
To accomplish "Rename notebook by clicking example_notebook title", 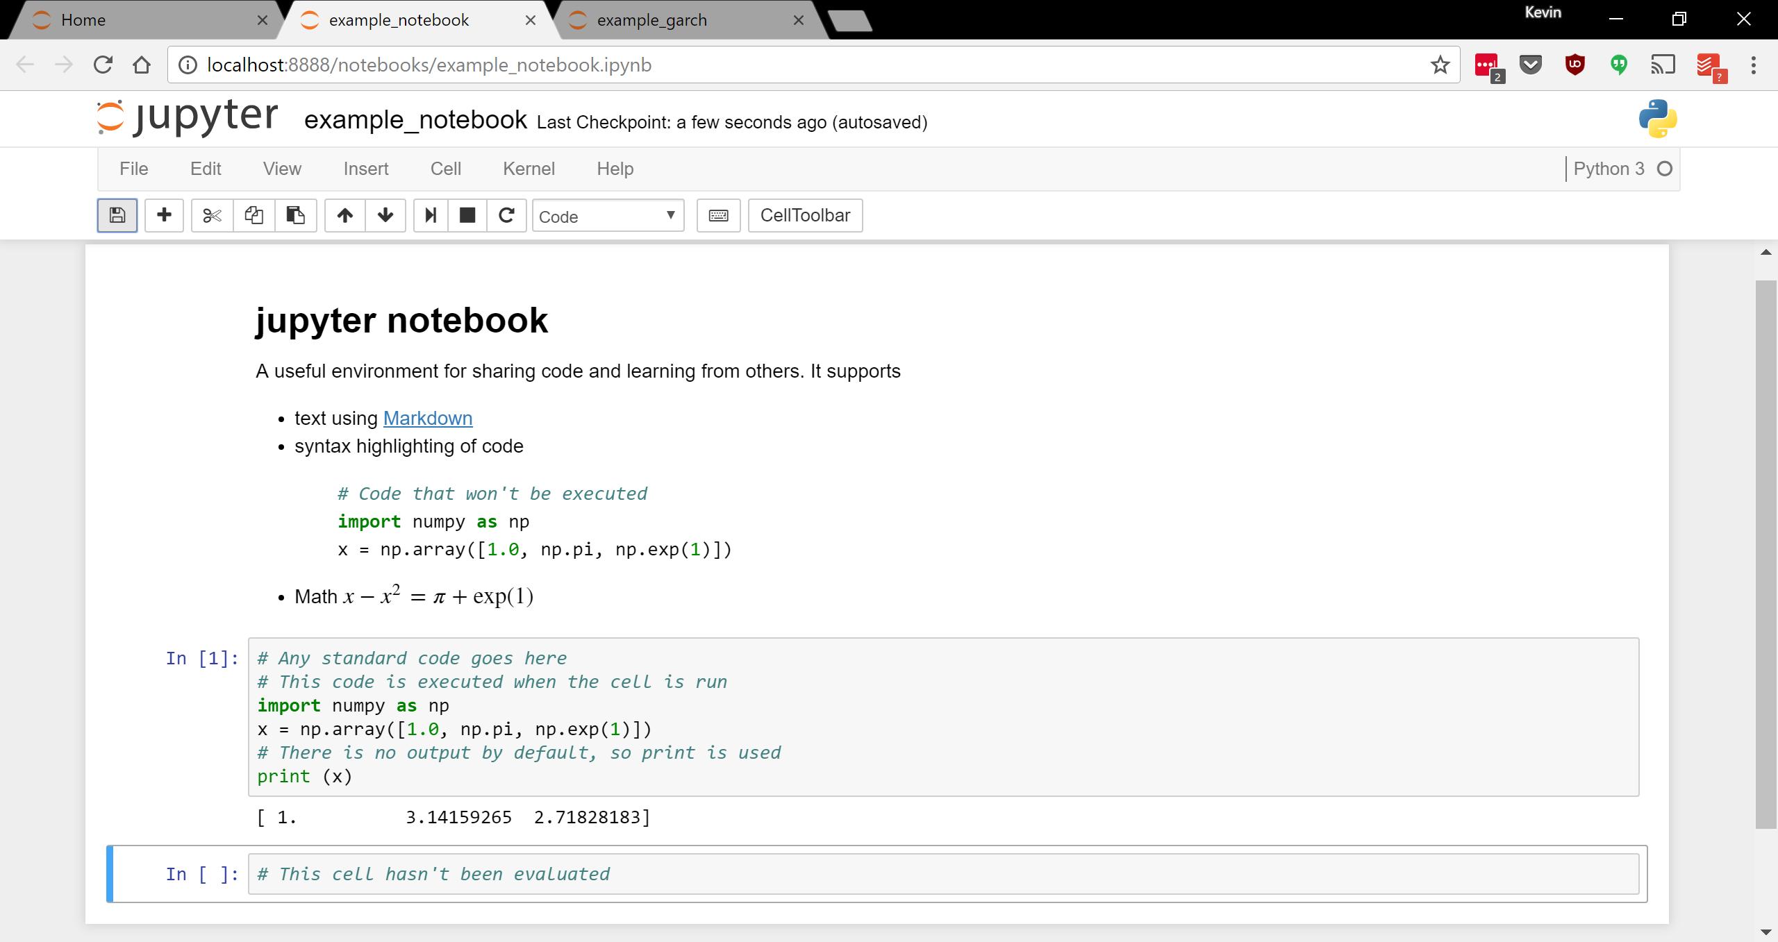I will pos(415,120).
